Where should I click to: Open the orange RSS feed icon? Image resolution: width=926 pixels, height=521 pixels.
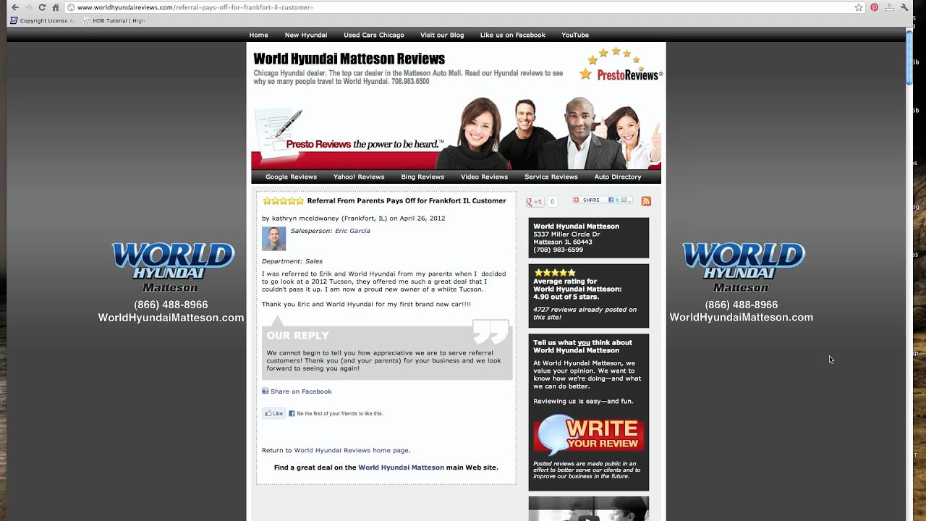646,201
